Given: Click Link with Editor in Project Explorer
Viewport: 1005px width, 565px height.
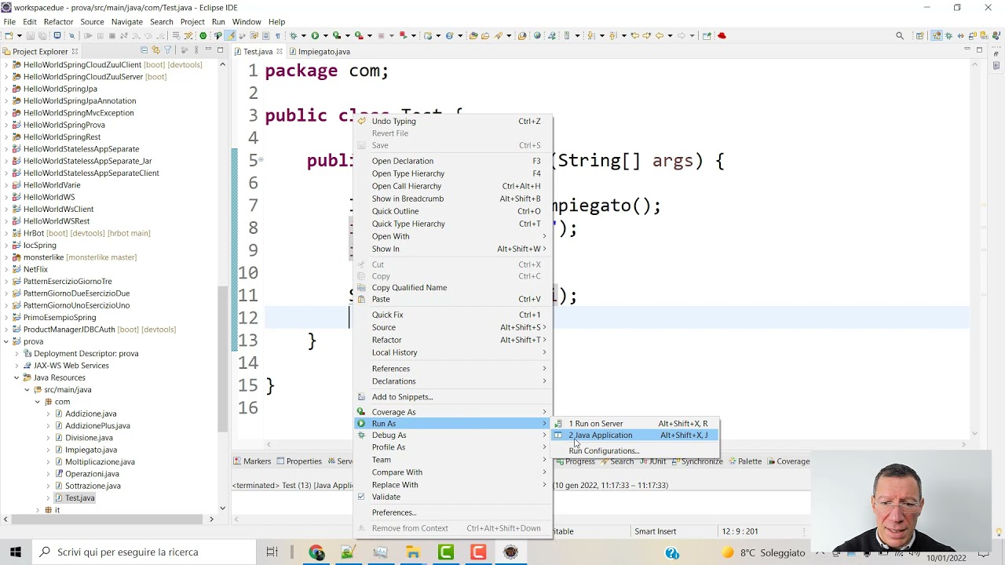Looking at the screenshot, I should (155, 50).
